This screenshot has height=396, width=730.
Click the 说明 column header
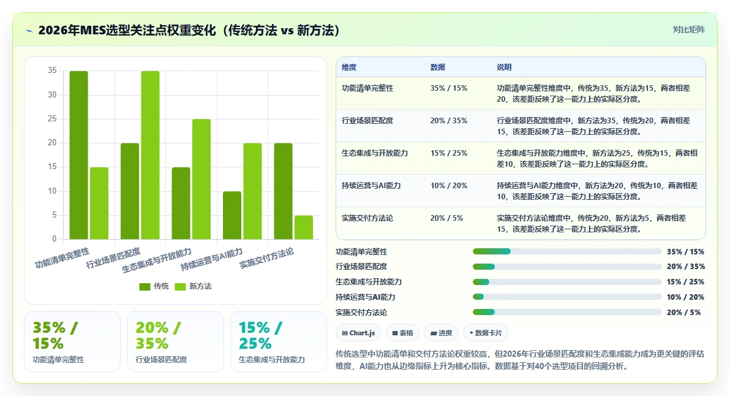coord(504,67)
